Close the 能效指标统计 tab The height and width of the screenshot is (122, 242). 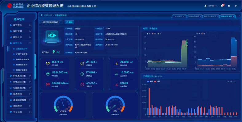tap(200, 16)
